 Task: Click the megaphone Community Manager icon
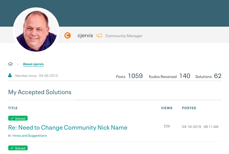coord(99,36)
